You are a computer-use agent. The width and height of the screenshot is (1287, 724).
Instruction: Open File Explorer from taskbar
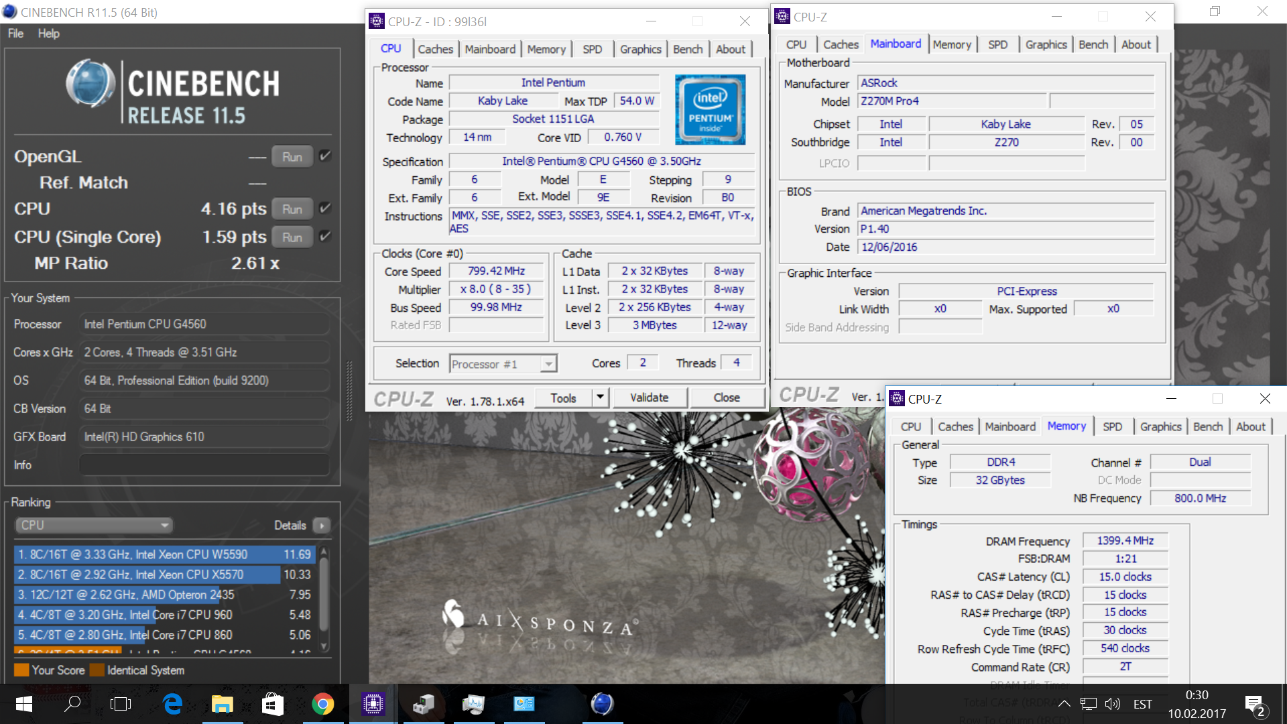pos(222,704)
